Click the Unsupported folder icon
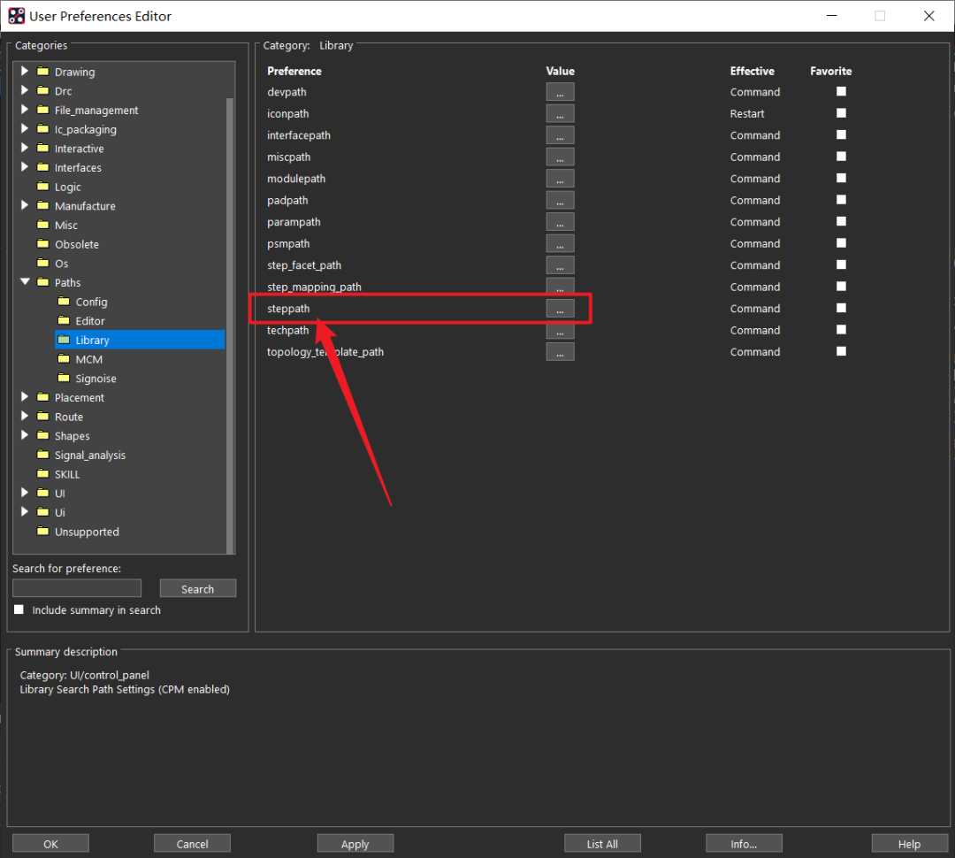The height and width of the screenshot is (858, 955). (x=42, y=532)
